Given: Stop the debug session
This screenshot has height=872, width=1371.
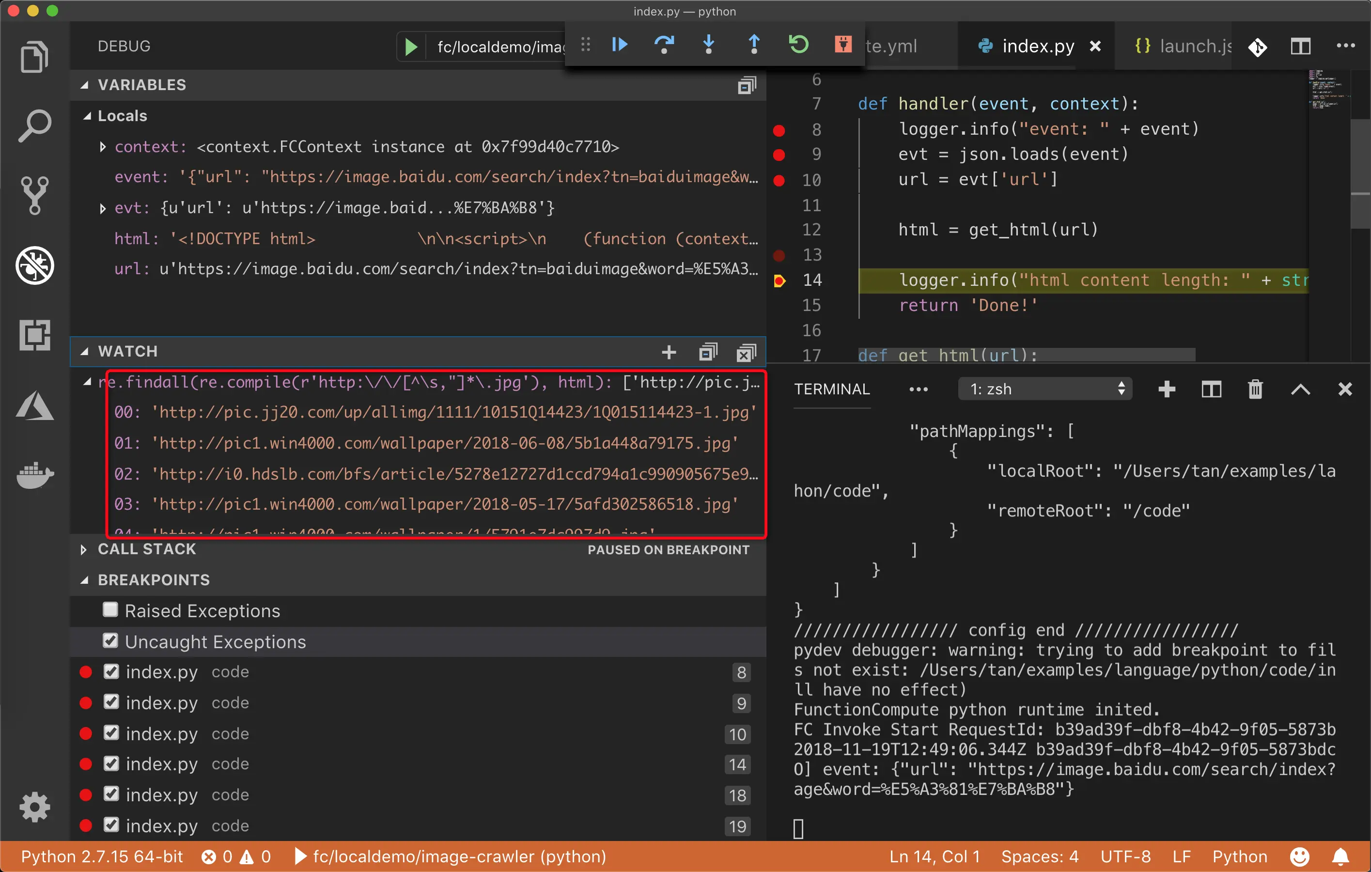Looking at the screenshot, I should click(x=842, y=45).
